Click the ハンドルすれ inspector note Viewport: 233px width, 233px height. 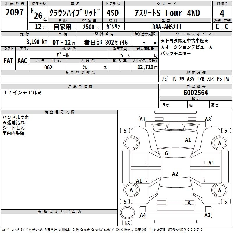coord(16,117)
